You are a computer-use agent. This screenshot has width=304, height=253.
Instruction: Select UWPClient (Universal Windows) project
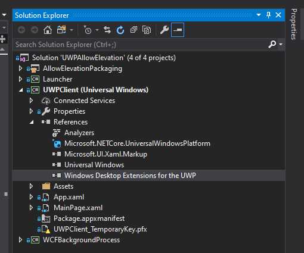[96, 90]
